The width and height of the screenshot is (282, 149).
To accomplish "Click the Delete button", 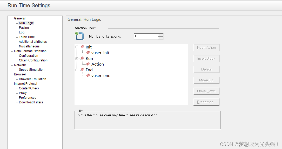I will tap(206, 69).
